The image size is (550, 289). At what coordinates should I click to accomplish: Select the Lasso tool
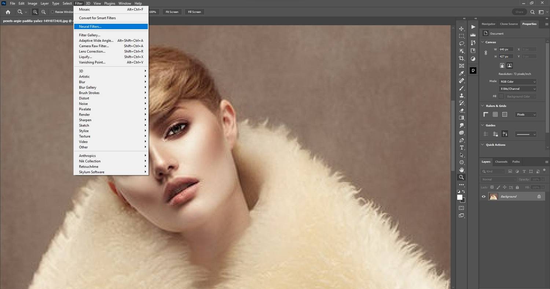(462, 43)
